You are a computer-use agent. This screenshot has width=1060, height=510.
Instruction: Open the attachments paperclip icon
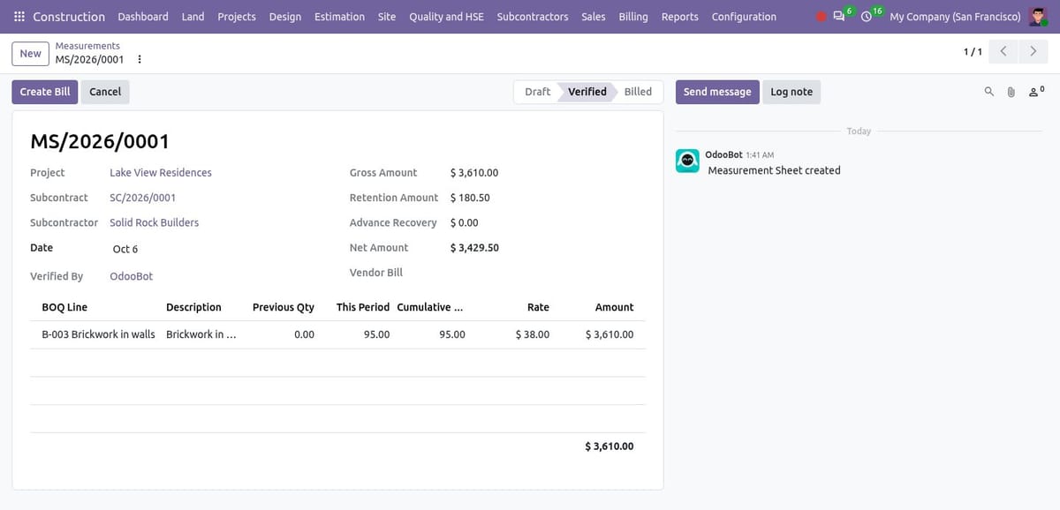click(x=1011, y=92)
